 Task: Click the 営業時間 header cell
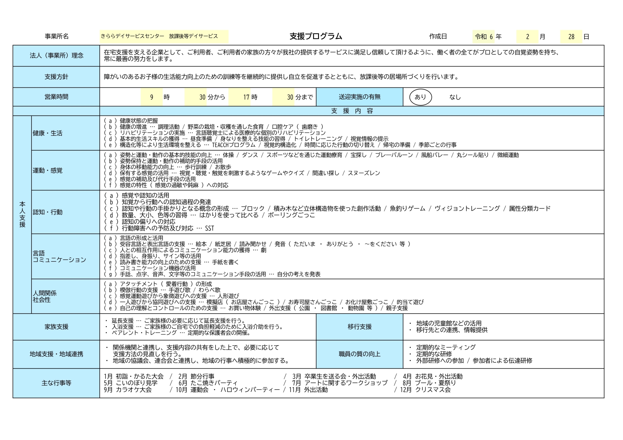[x=56, y=97]
